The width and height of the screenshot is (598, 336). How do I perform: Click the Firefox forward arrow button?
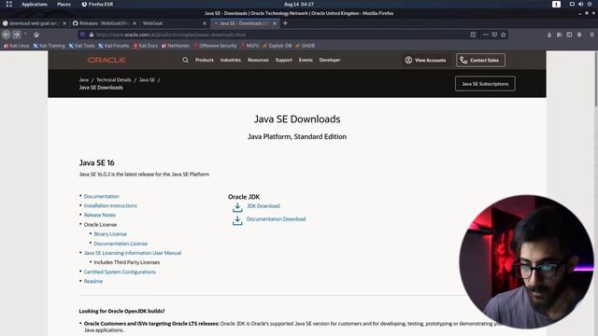point(17,35)
